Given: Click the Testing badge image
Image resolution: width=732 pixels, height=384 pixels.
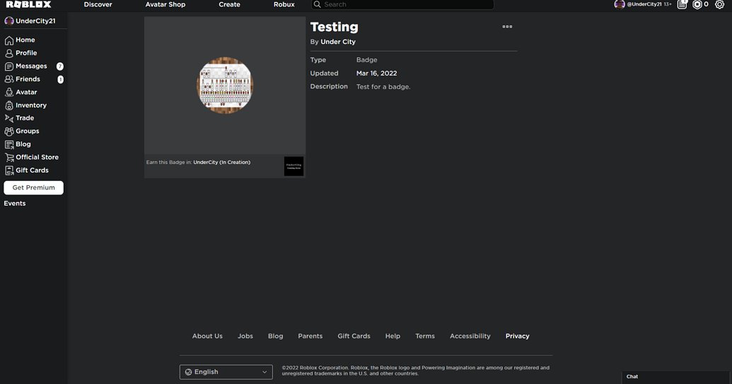Looking at the screenshot, I should 225,86.
